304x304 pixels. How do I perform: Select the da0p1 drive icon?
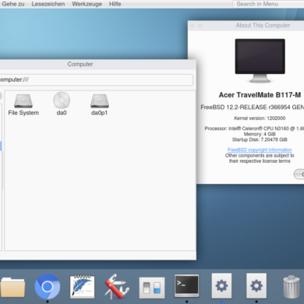pos(100,101)
